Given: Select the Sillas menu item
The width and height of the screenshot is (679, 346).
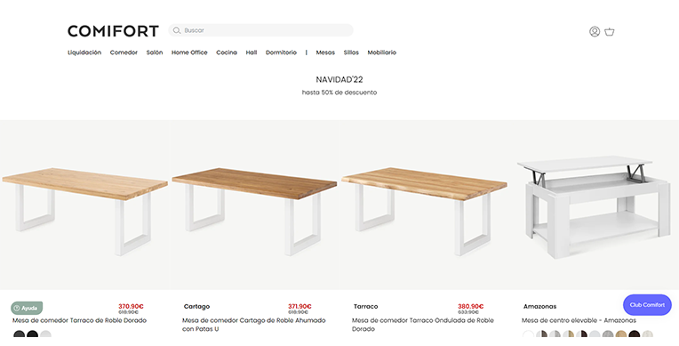Looking at the screenshot, I should [351, 52].
